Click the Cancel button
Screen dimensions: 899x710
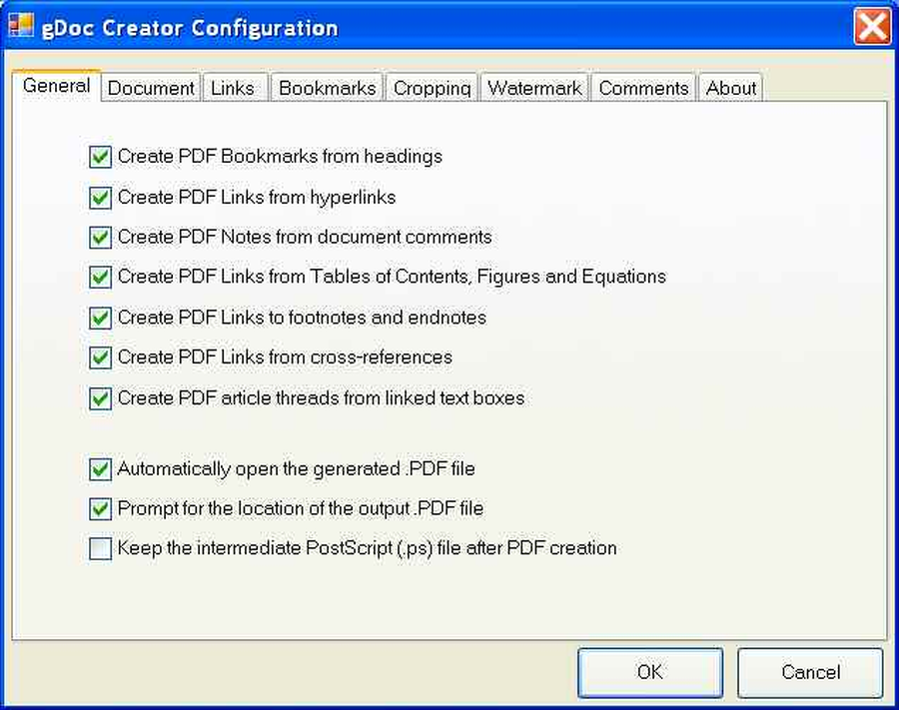pyautogui.click(x=810, y=673)
